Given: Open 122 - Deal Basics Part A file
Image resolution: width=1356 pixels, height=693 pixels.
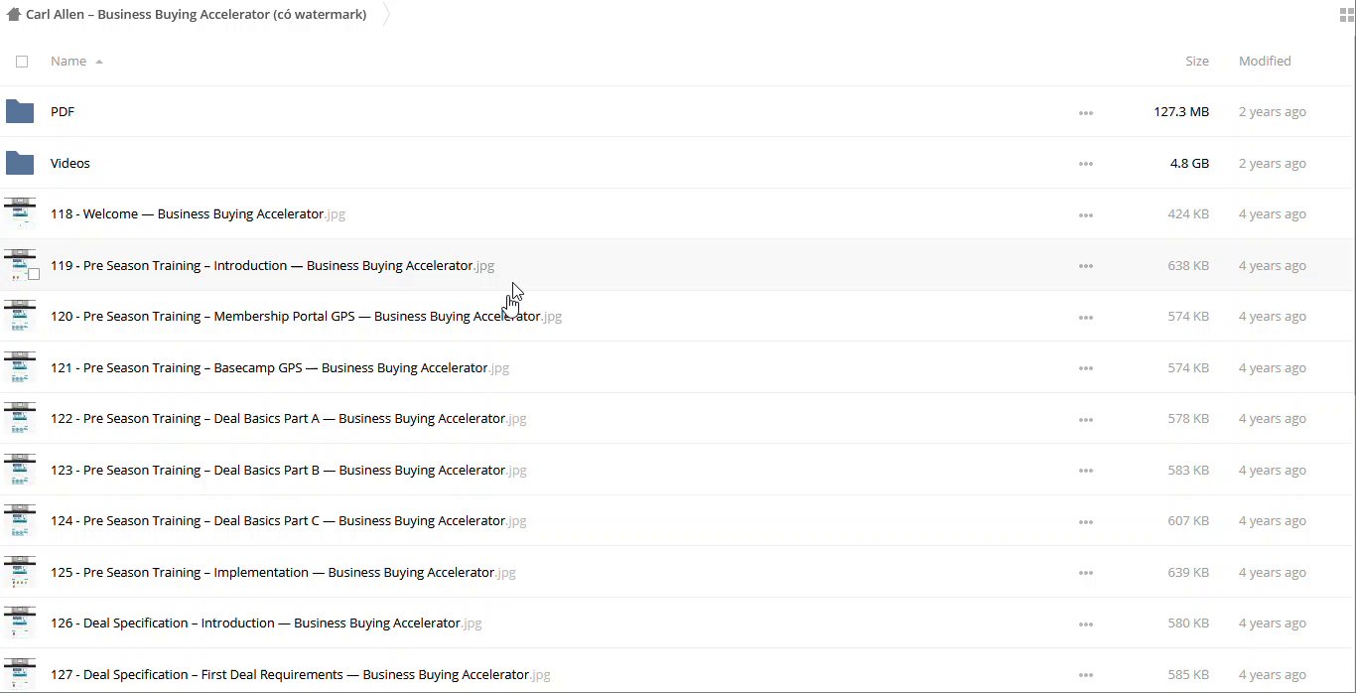Looking at the screenshot, I should [x=288, y=418].
